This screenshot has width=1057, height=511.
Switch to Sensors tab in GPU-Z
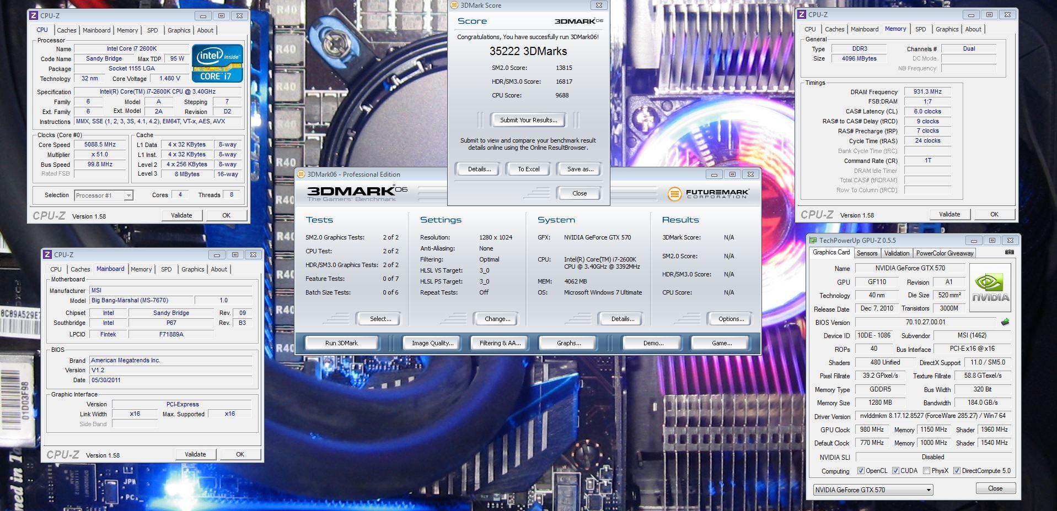(x=867, y=253)
